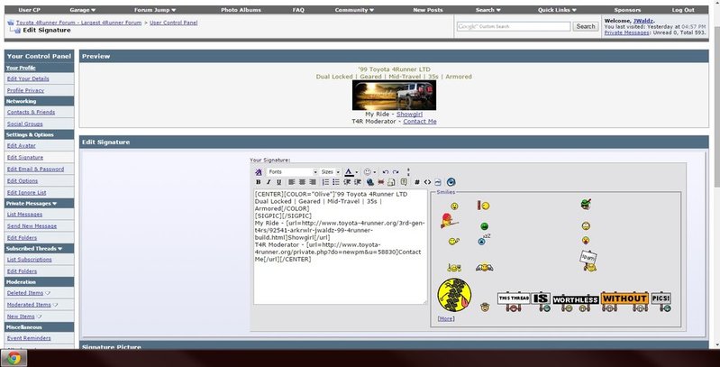Insert the witch on broomstick smiley
This screenshot has width=720, height=367.
tap(450, 221)
